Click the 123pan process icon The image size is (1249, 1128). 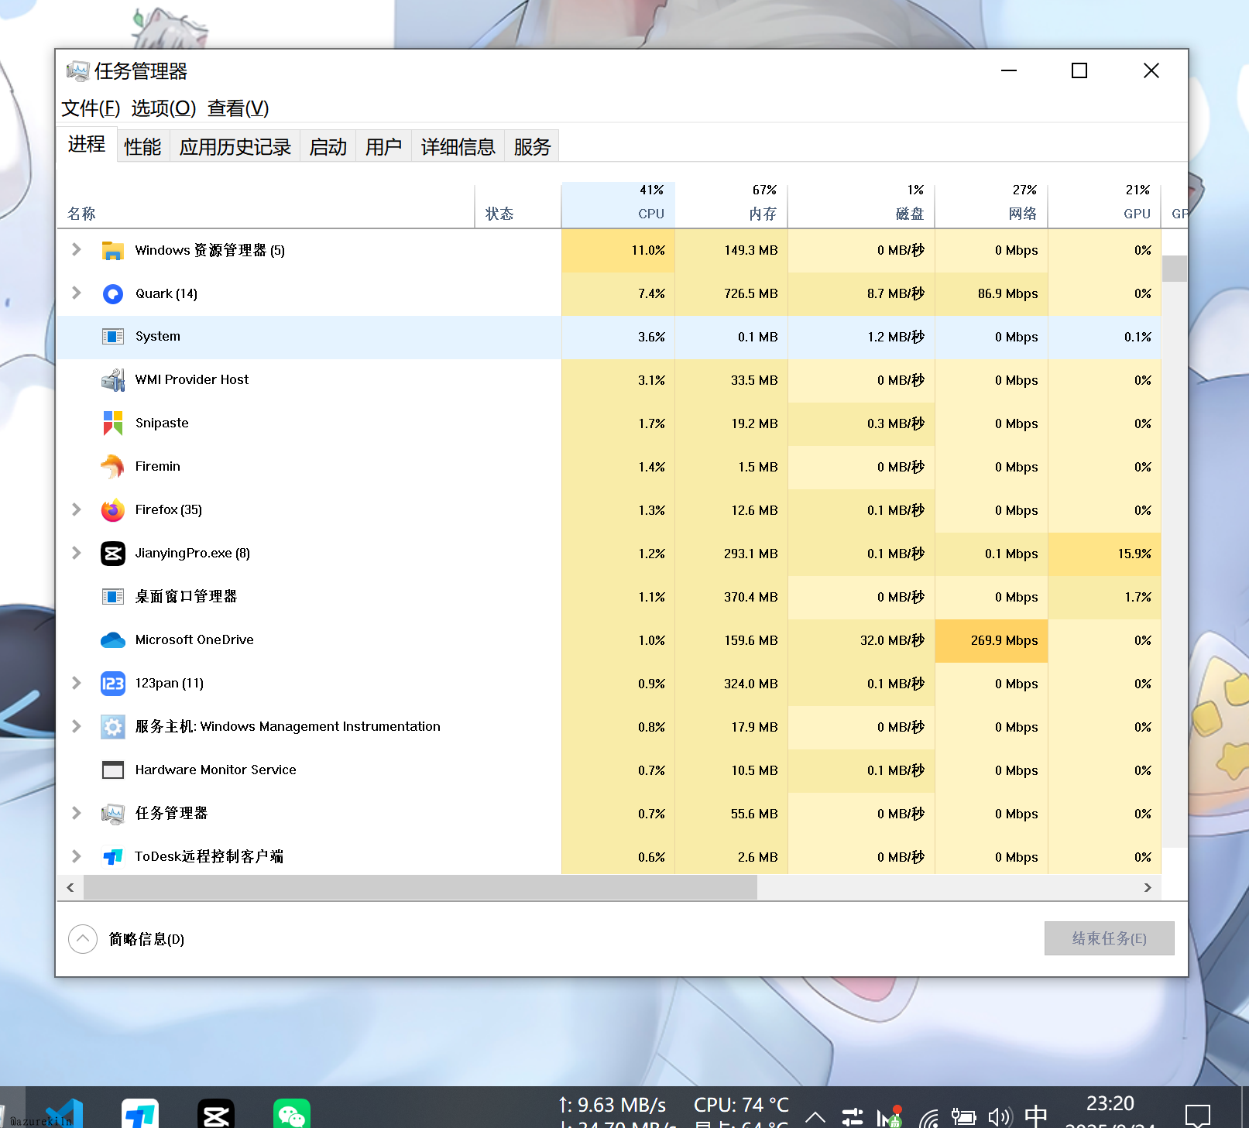tap(113, 684)
